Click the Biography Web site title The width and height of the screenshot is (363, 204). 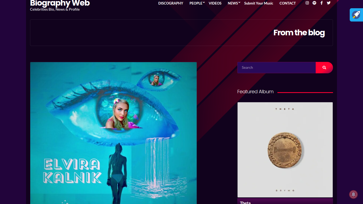click(60, 3)
